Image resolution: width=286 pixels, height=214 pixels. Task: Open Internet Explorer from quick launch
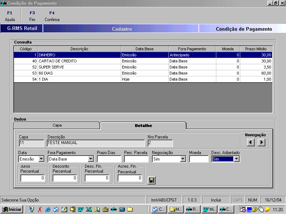(x=48, y=209)
